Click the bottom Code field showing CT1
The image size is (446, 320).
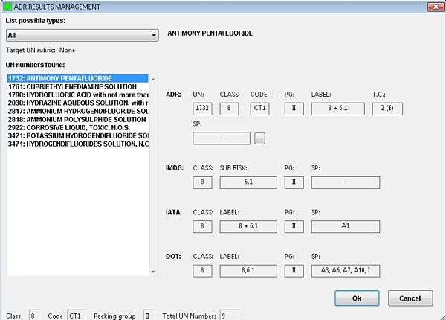pyautogui.click(x=77, y=316)
